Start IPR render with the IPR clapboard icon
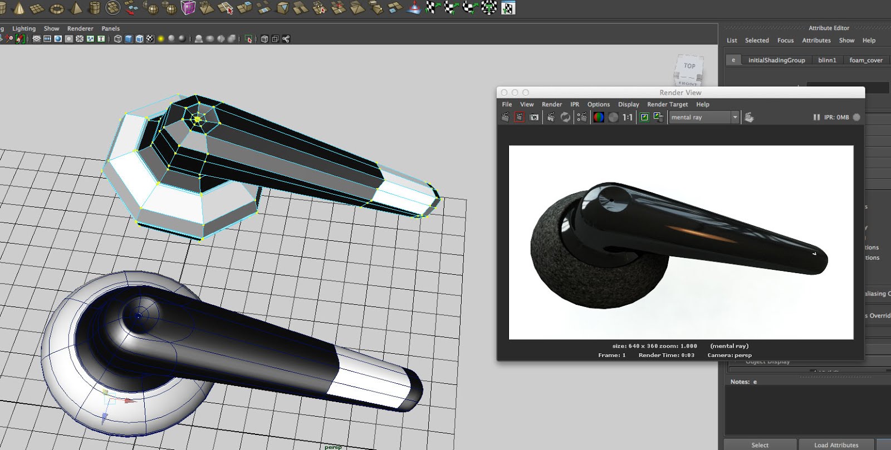The width and height of the screenshot is (891, 450). [551, 117]
